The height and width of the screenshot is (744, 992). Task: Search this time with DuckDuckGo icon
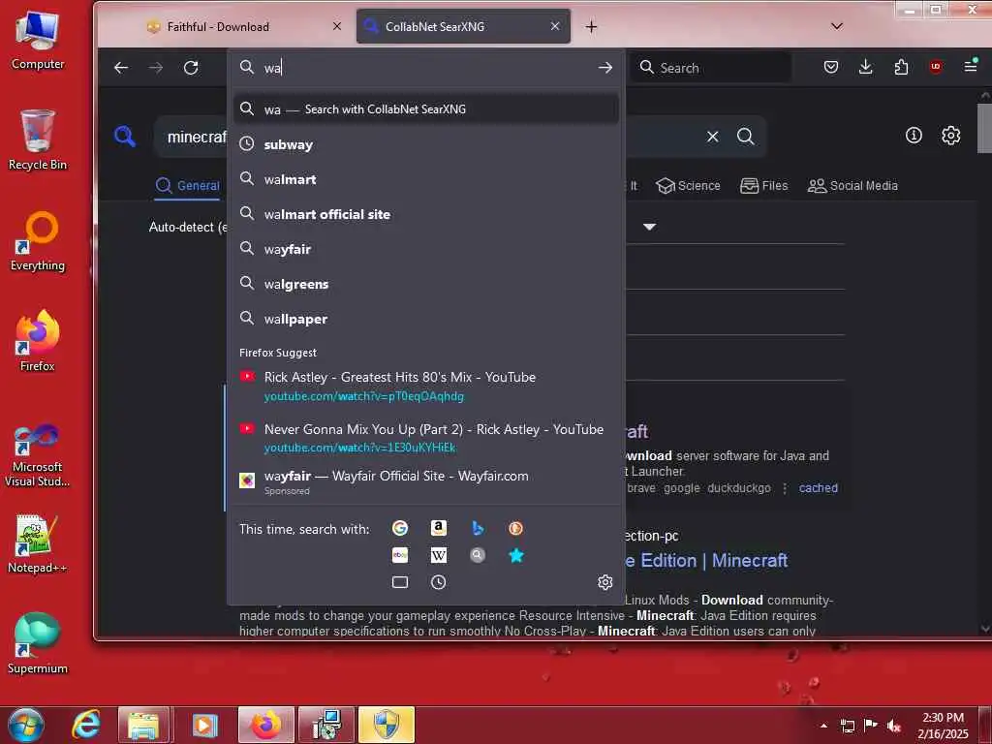[515, 528]
